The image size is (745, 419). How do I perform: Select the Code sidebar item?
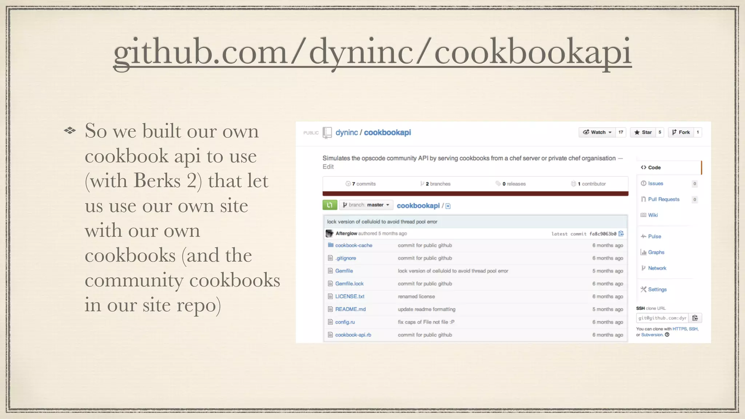[669, 167]
